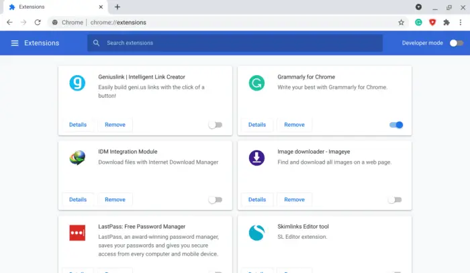Click the Geniuslink extension icon

[77, 83]
